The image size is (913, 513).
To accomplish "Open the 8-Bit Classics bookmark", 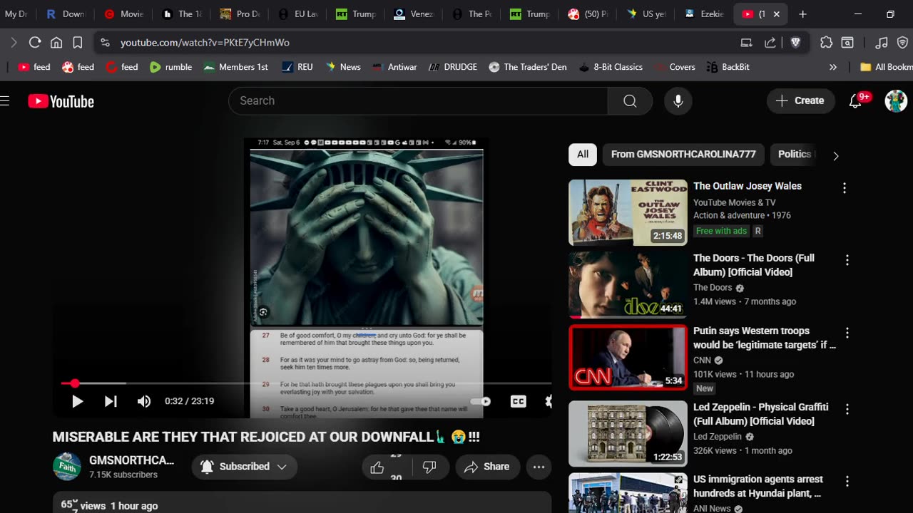I will click(x=610, y=67).
